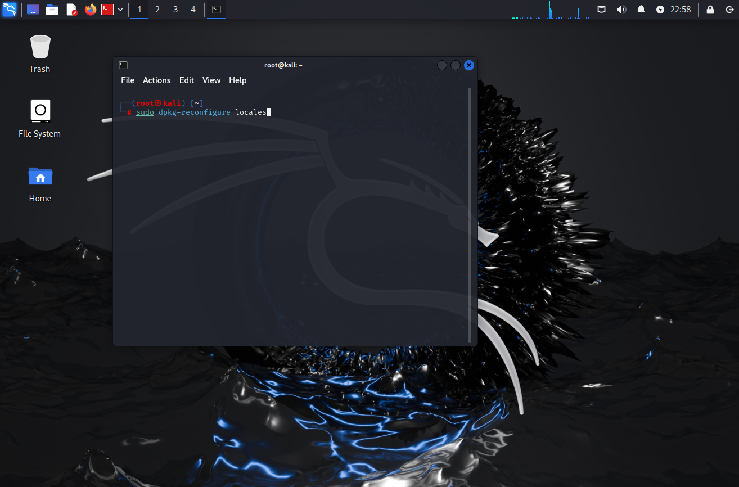739x487 pixels.
Task: Launch the text editor panel icon
Action: point(71,10)
